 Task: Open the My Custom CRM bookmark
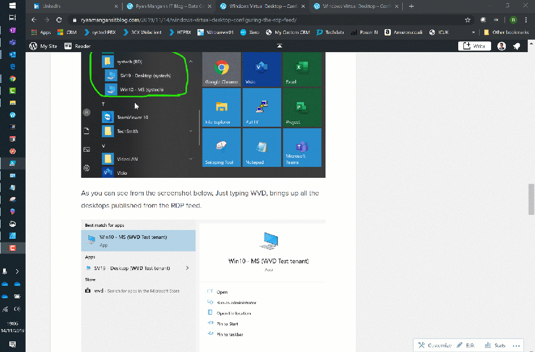pyautogui.click(x=288, y=32)
